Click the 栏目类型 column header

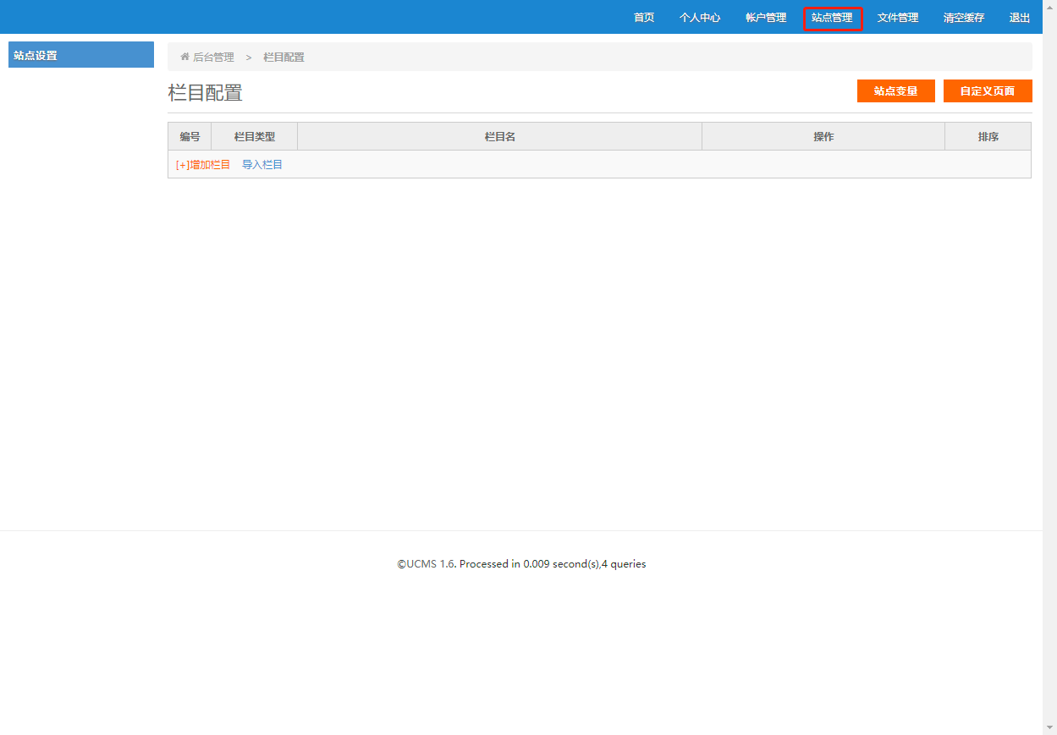(x=255, y=136)
